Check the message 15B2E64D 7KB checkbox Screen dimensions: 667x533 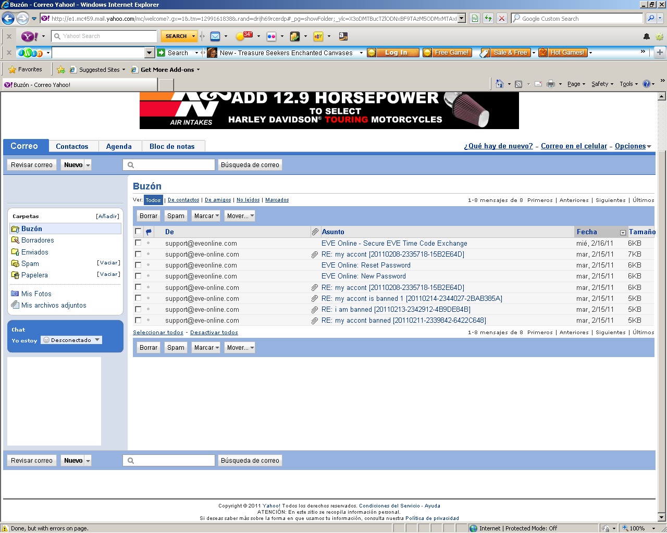coord(138,254)
